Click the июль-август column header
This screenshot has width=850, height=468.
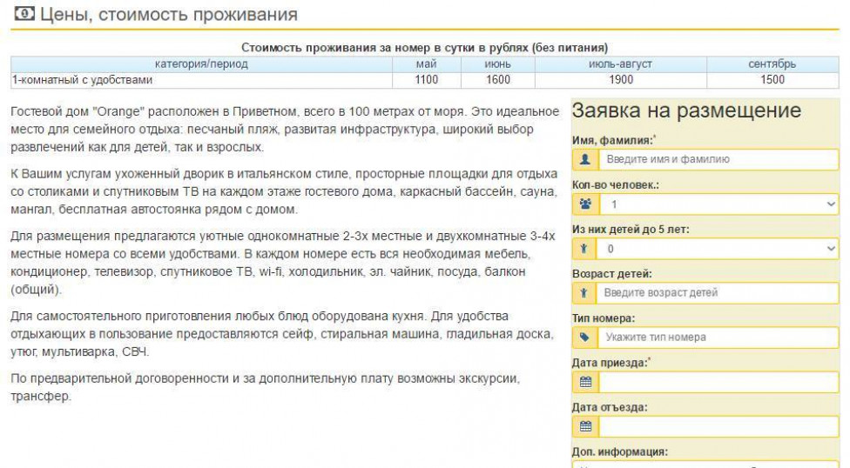[620, 64]
